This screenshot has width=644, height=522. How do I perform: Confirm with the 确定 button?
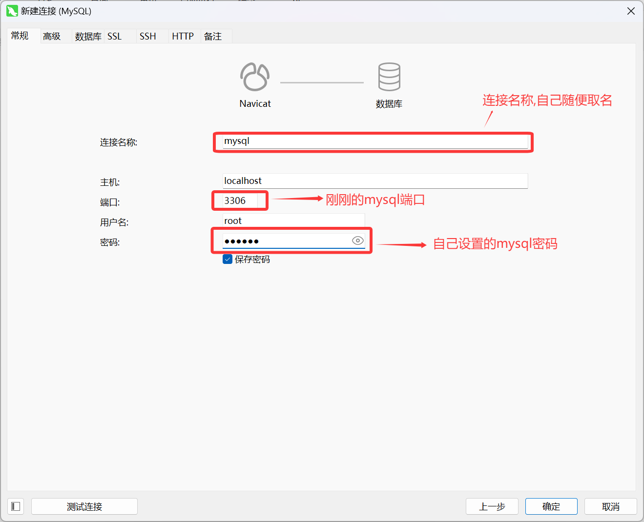(551, 506)
